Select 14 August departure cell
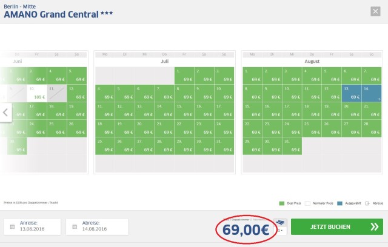The image size is (388, 247). [372, 93]
